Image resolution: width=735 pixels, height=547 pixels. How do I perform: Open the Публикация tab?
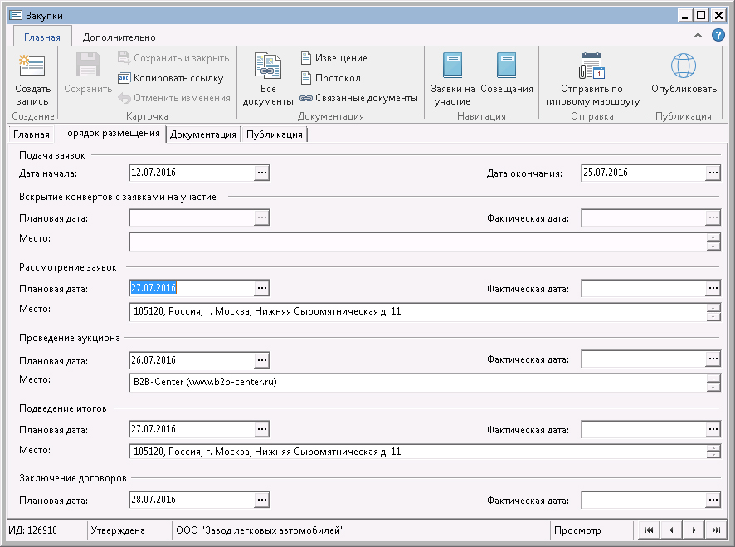coord(274,134)
